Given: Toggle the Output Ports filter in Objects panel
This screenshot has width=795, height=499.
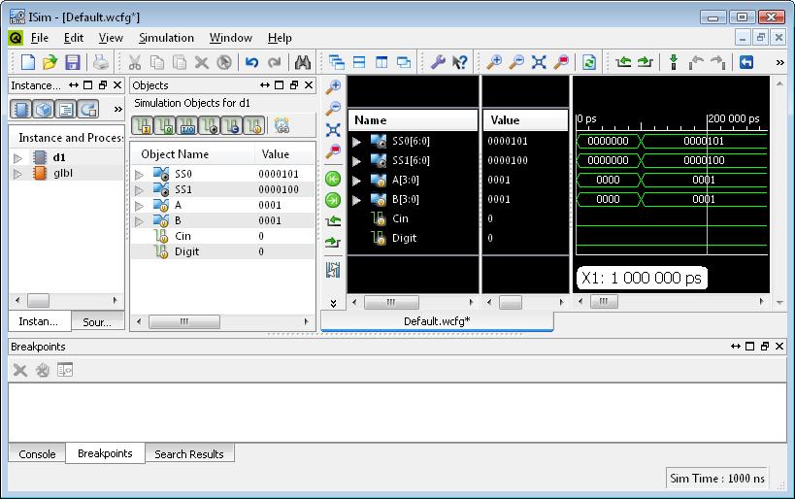Looking at the screenshot, I should tap(165, 125).
